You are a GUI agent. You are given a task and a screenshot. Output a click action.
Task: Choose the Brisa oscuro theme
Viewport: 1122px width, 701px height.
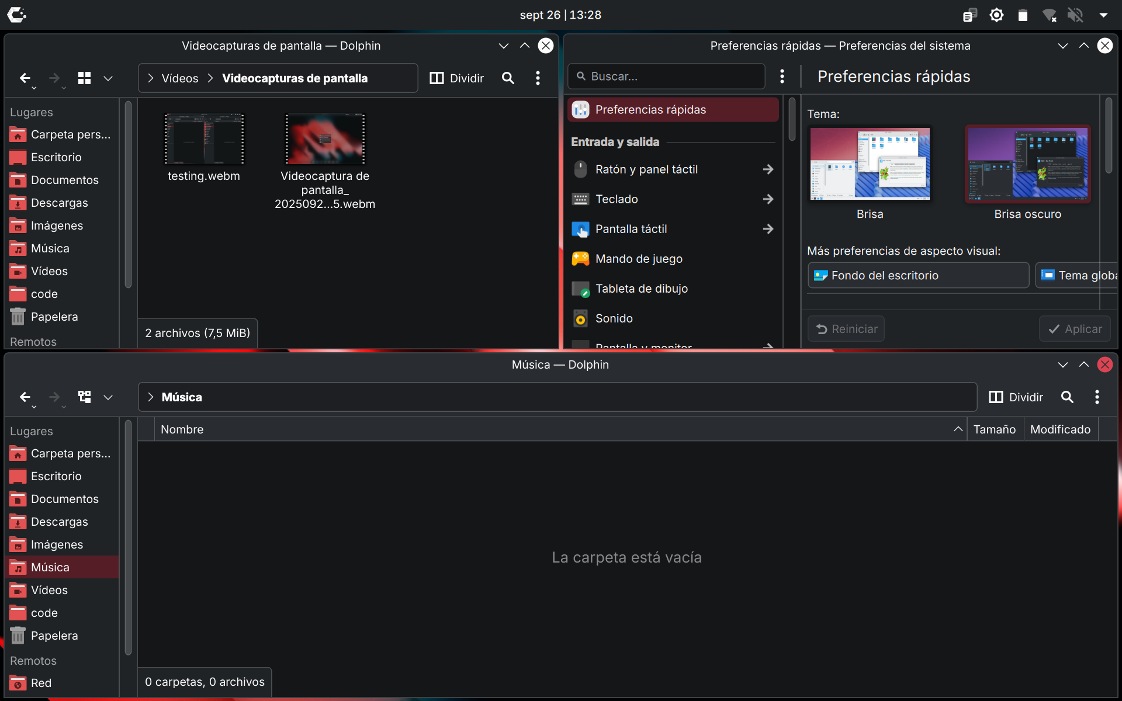pyautogui.click(x=1027, y=164)
